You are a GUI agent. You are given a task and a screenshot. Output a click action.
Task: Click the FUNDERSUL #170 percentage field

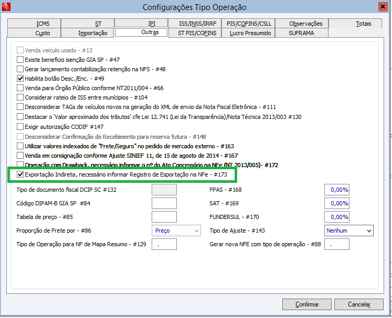[337, 217]
